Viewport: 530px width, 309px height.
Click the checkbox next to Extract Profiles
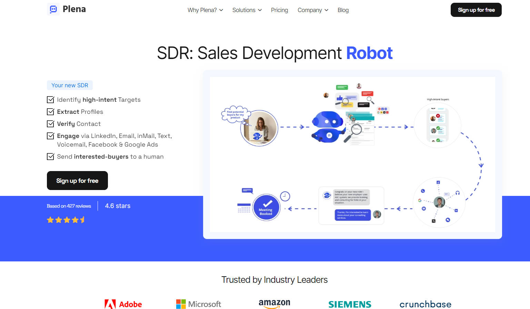tap(51, 112)
